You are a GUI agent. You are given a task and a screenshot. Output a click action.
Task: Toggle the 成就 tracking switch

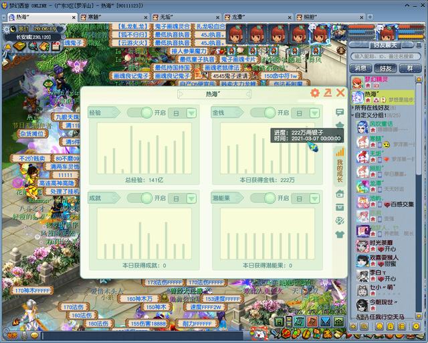pyautogui.click(x=140, y=198)
